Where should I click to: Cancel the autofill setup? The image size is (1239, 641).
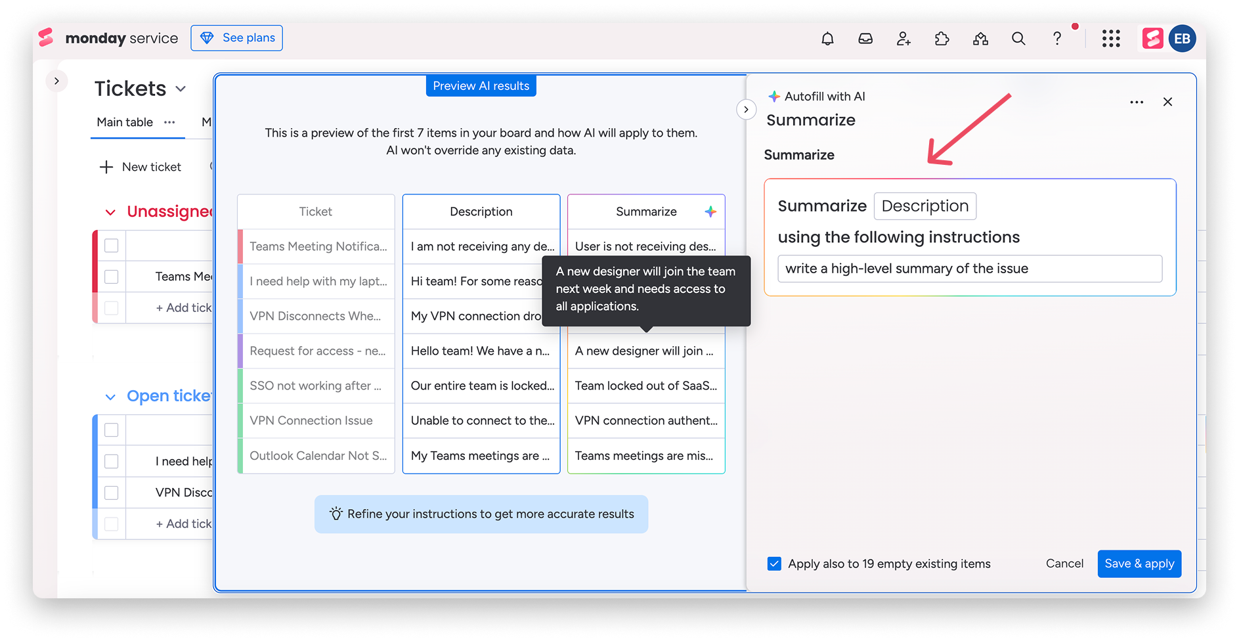pos(1064,564)
